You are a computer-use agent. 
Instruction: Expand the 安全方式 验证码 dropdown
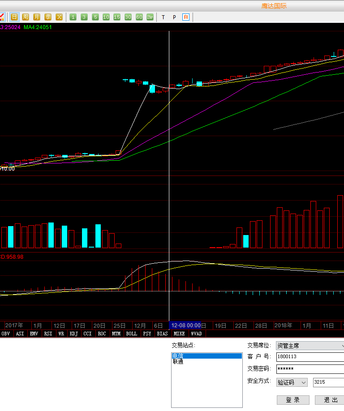coord(291,382)
